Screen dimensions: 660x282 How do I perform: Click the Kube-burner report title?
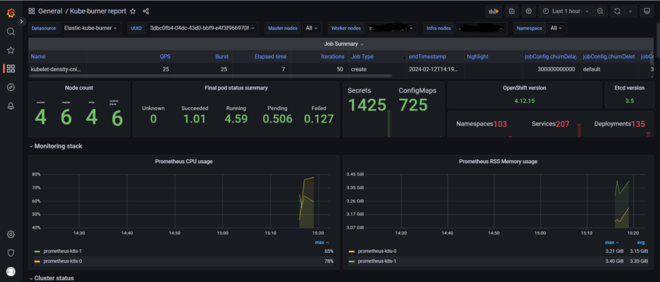[99, 12]
